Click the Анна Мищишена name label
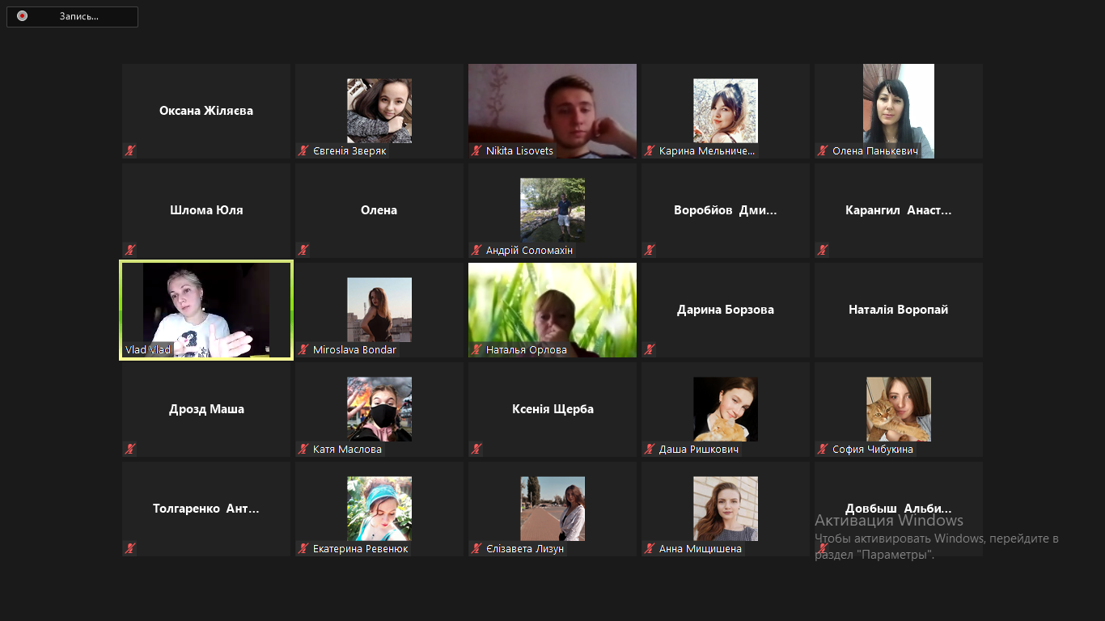This screenshot has height=621, width=1105. (701, 549)
